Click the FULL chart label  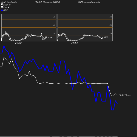tap(75, 43)
